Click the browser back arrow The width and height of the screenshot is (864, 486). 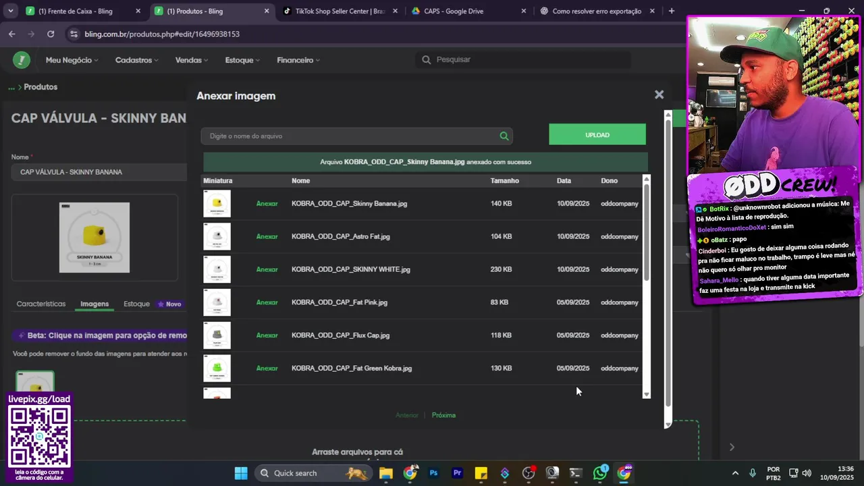point(12,34)
